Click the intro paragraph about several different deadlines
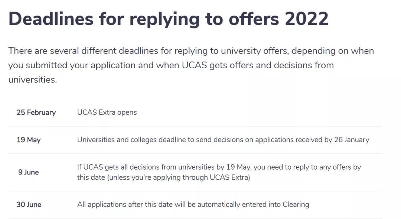Screen dimensions: 401x219 [191, 65]
